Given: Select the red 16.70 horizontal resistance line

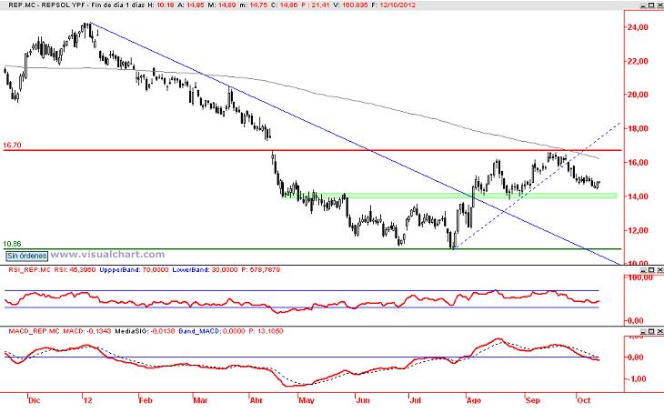Looking at the screenshot, I should click(312, 150).
